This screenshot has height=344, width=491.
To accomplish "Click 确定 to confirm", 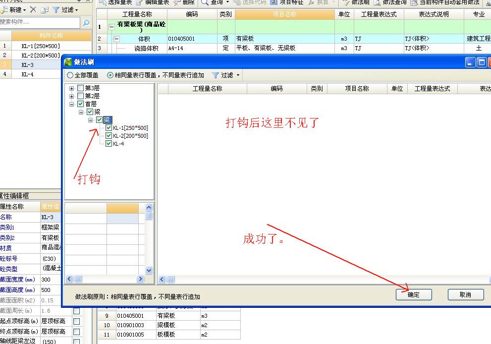I will pyautogui.click(x=414, y=294).
